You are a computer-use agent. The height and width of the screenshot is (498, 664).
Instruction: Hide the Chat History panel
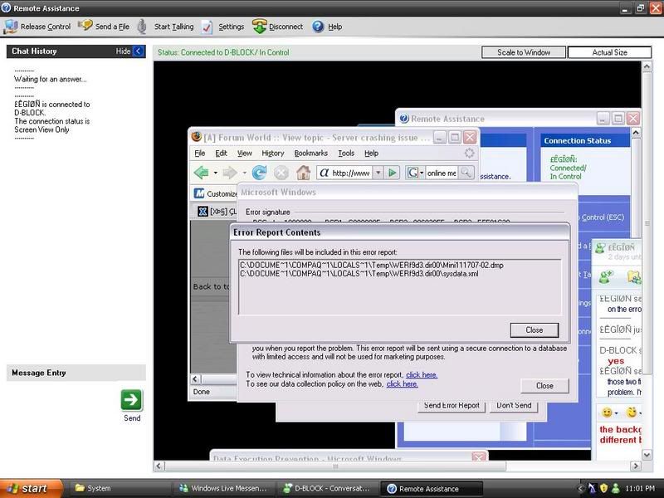pos(130,51)
